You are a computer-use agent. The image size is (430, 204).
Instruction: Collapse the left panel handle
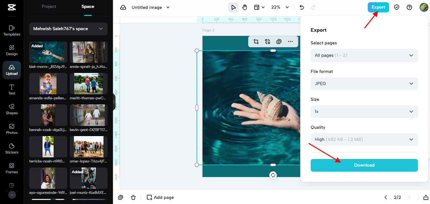[114, 102]
